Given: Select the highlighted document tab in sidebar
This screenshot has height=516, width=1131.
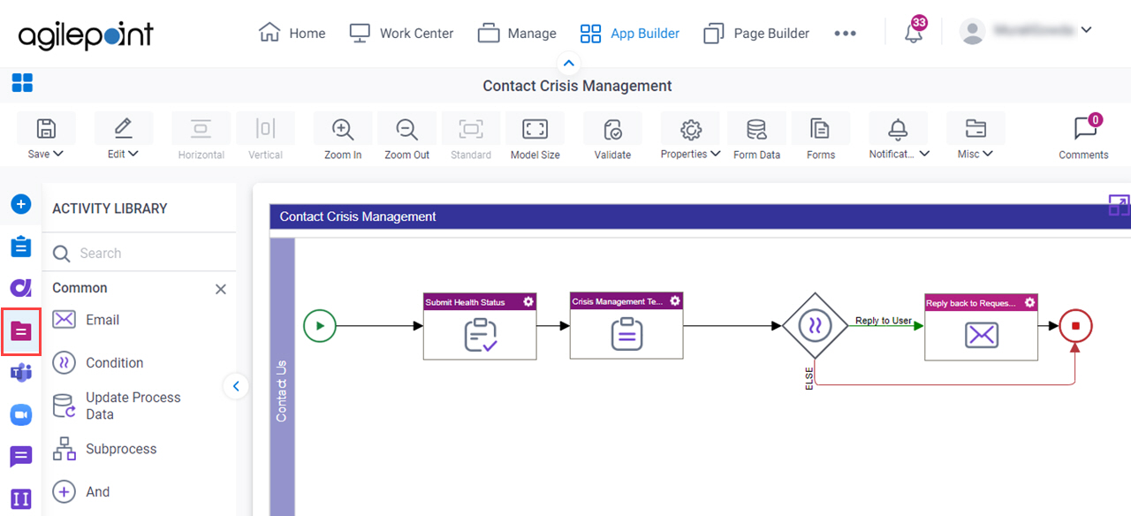Looking at the screenshot, I should (x=21, y=331).
